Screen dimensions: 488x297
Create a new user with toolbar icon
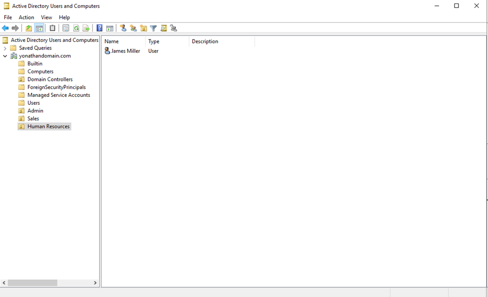pyautogui.click(x=123, y=28)
